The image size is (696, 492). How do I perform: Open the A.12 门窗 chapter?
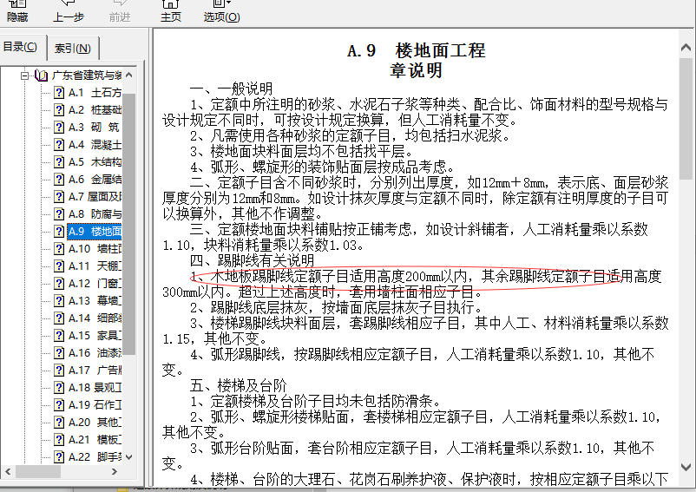(x=95, y=284)
